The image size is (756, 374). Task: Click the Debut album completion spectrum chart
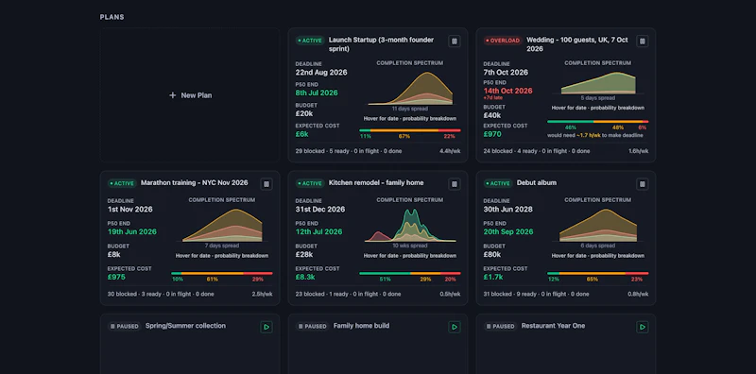coord(598,225)
